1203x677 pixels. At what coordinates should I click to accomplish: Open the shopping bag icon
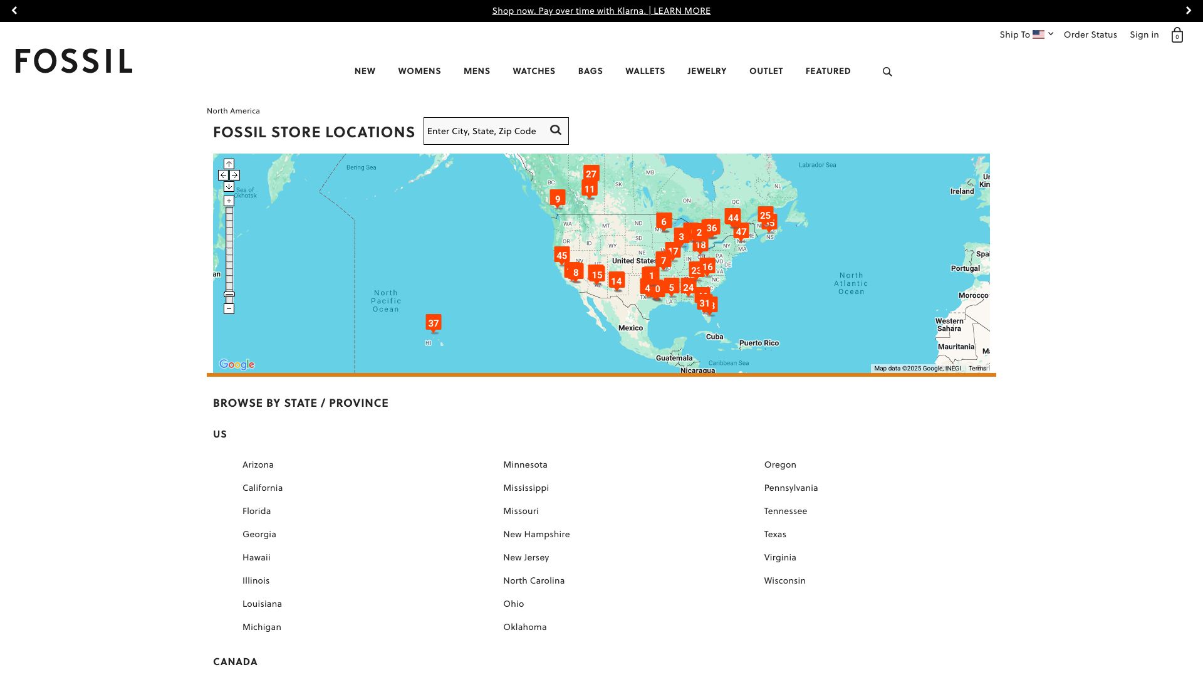click(x=1177, y=34)
